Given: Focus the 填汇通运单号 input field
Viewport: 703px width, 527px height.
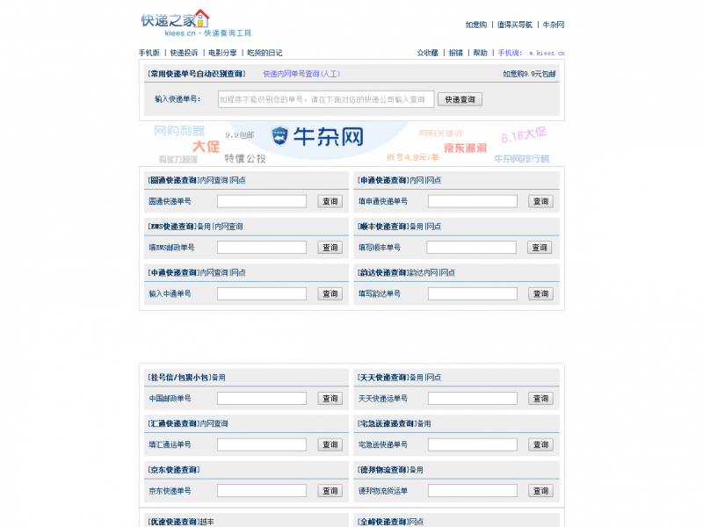Looking at the screenshot, I should 262,444.
